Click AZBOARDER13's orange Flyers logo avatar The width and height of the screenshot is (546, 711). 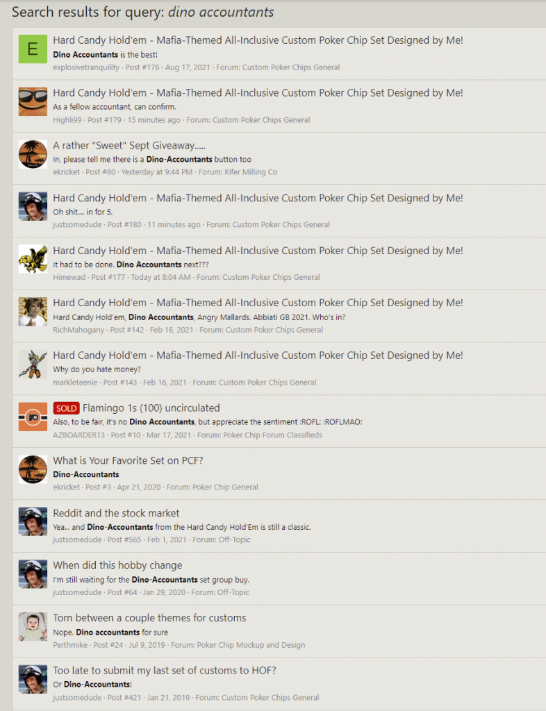[x=33, y=417]
